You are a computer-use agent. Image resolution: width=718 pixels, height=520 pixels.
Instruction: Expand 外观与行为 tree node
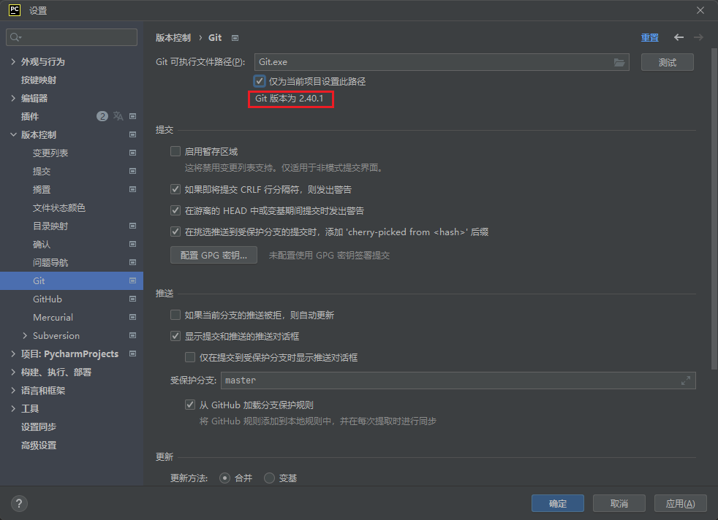pyautogui.click(x=13, y=61)
